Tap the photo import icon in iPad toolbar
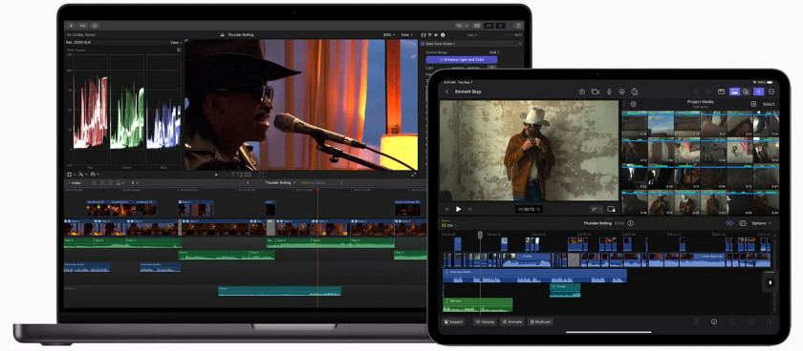Image resolution: width=803 pixels, height=351 pixels. tap(582, 92)
